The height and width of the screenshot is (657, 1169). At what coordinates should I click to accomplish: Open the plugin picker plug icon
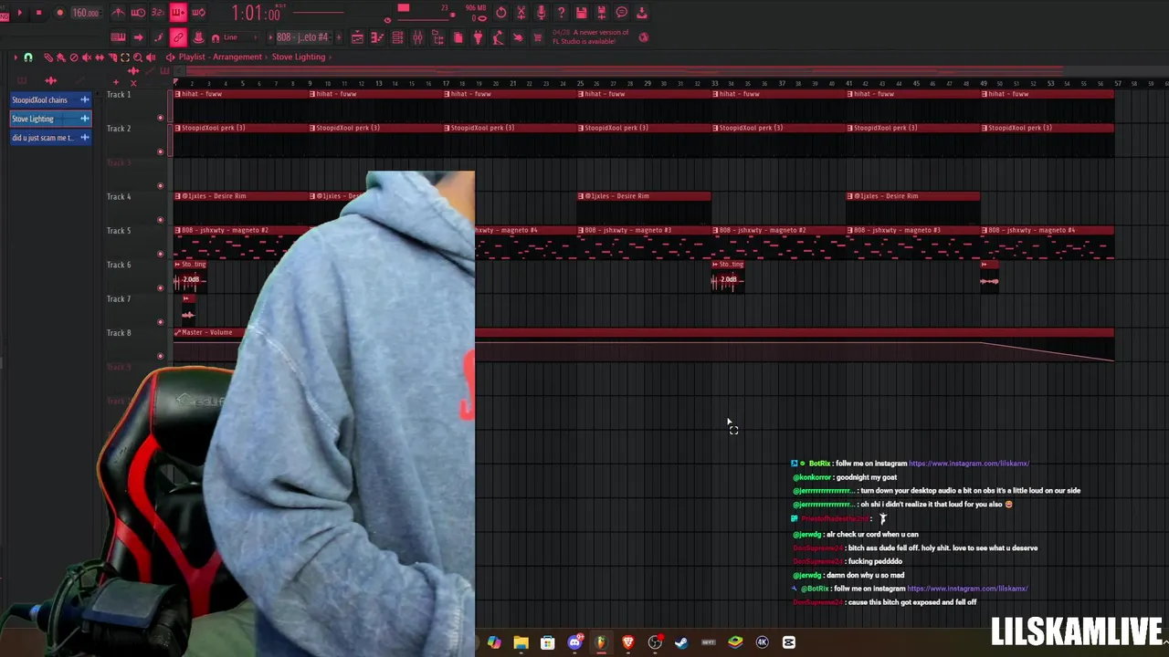click(x=478, y=37)
